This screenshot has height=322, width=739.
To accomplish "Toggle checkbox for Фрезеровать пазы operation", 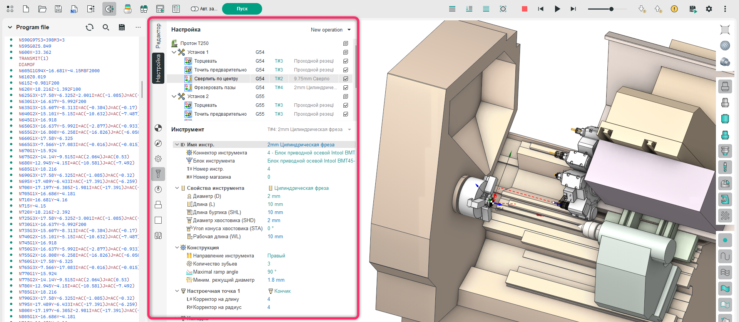I will [346, 88].
